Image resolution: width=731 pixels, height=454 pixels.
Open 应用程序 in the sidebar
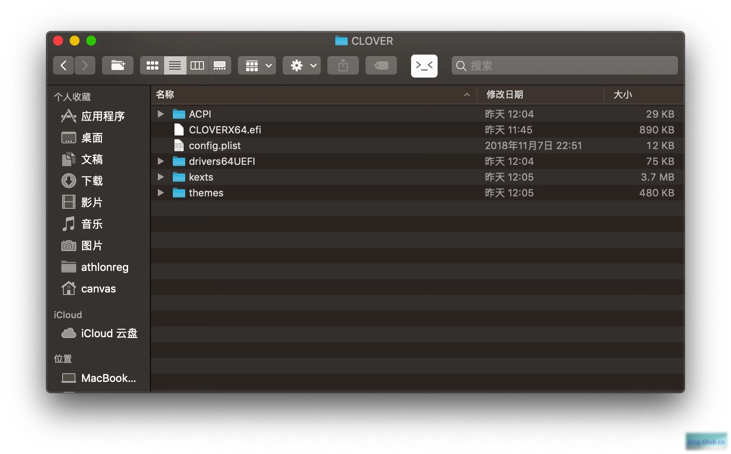coord(98,116)
